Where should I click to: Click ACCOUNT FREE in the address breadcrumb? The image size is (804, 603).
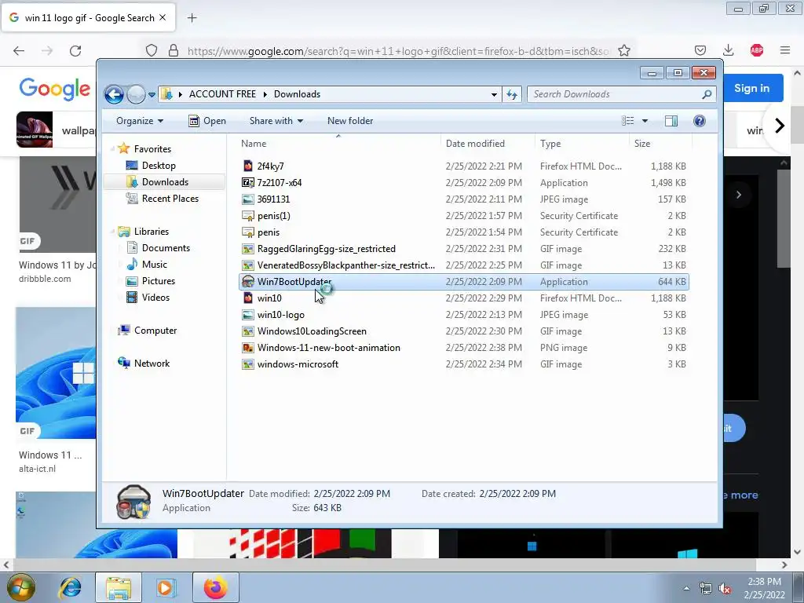[x=222, y=94]
